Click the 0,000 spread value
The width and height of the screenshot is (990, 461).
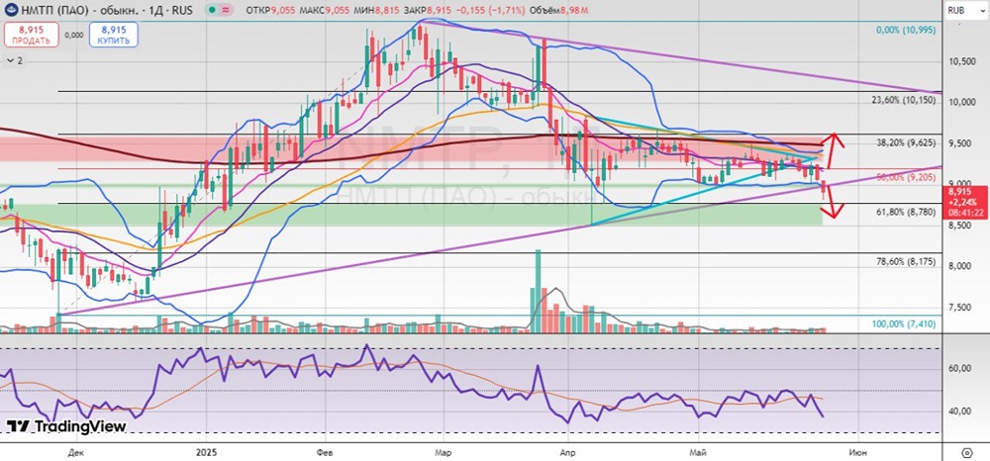(x=74, y=36)
